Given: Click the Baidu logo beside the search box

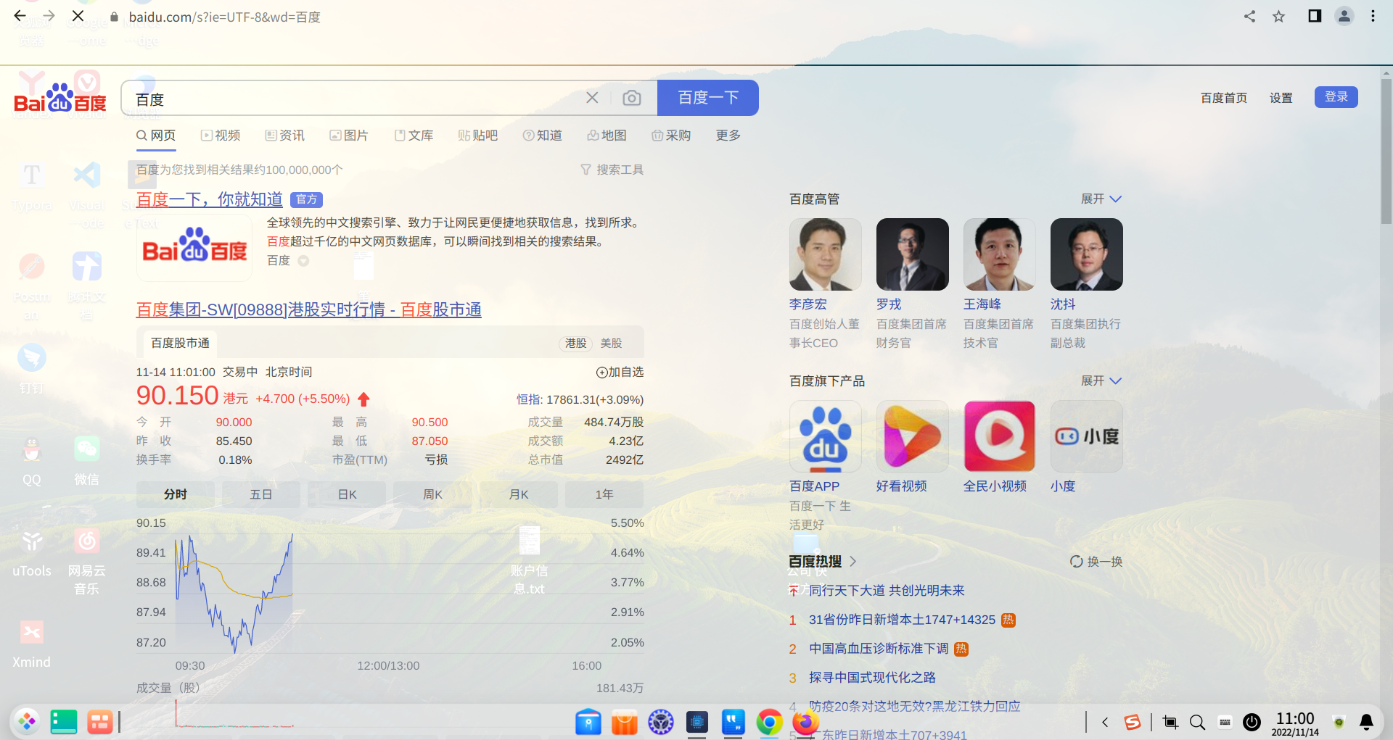Looking at the screenshot, I should (x=60, y=98).
